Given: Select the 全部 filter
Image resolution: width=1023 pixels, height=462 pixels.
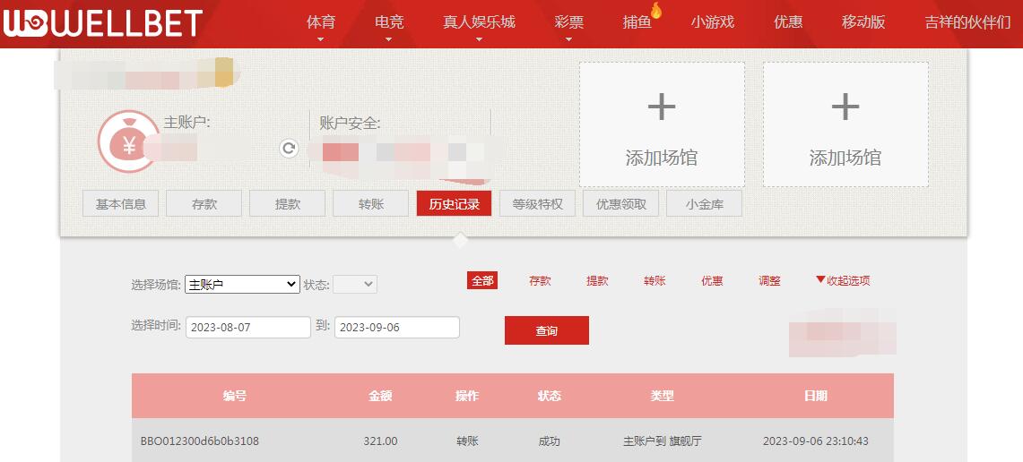Looking at the screenshot, I should [x=482, y=281].
